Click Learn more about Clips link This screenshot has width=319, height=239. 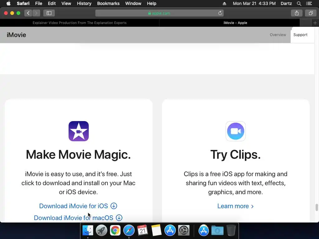point(236,206)
